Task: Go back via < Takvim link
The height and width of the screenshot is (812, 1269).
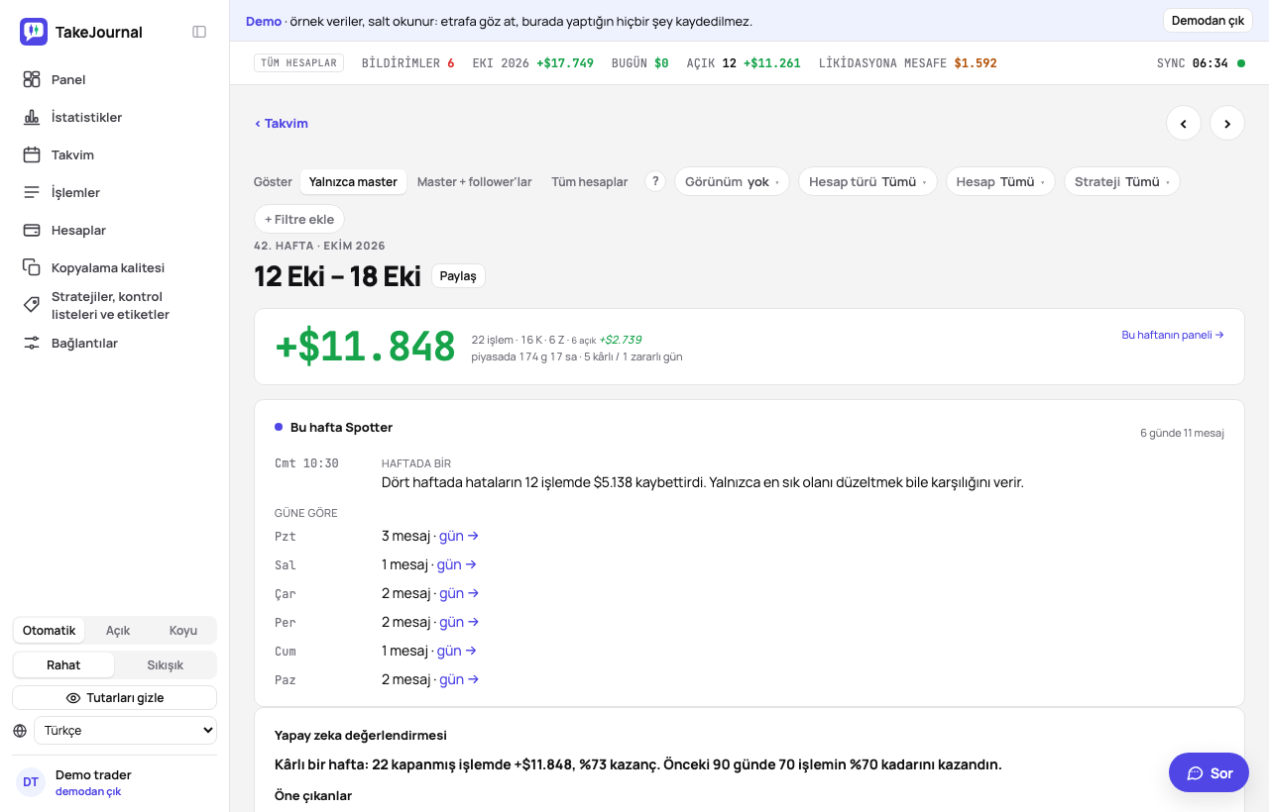Action: (282, 124)
